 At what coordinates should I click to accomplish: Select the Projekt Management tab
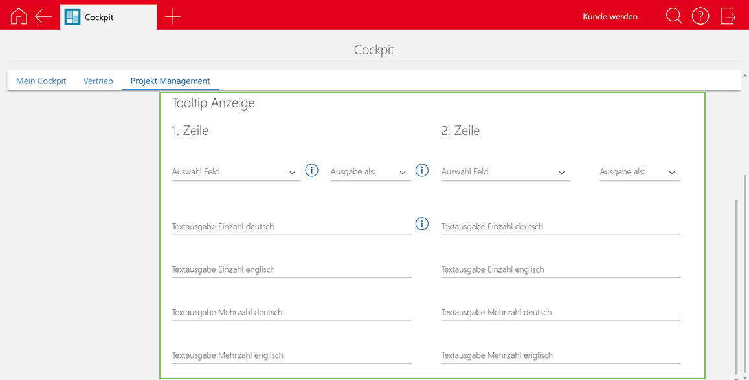point(170,80)
